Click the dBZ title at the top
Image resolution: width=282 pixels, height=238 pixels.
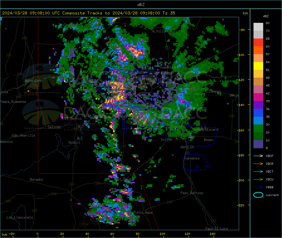(x=141, y=5)
